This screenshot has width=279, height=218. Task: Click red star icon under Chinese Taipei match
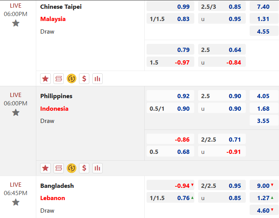coord(45,79)
